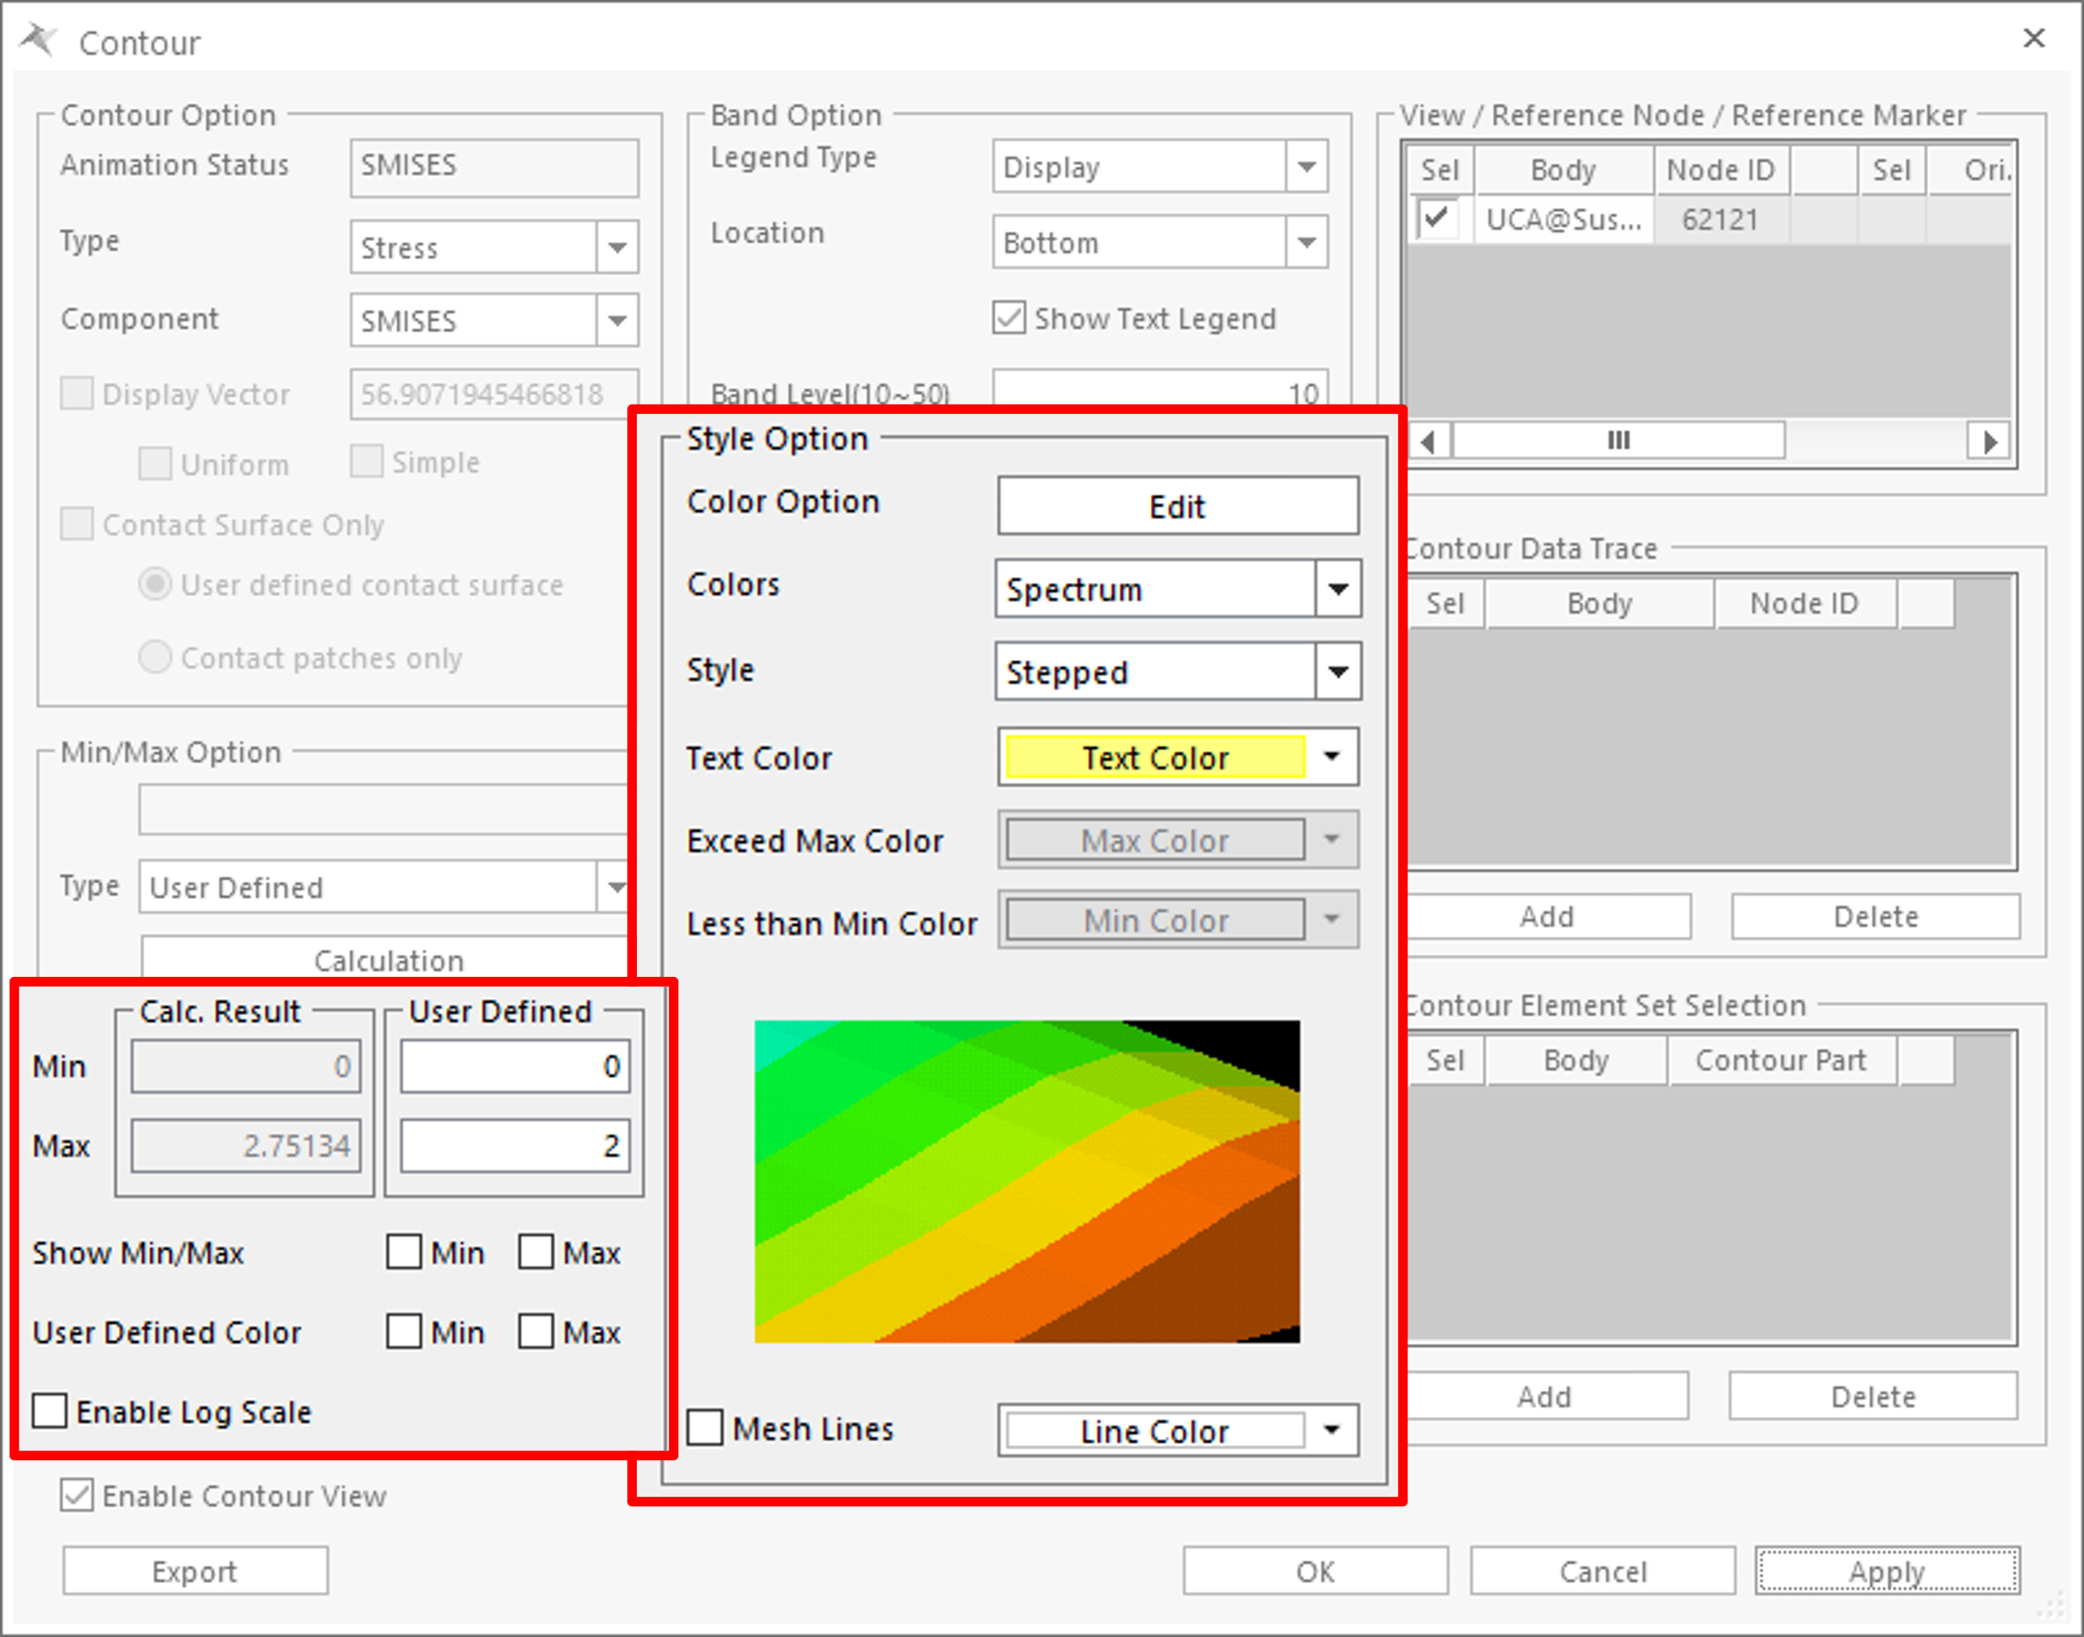Check the Max box for Show Min/Max
2084x1637 pixels.
click(x=537, y=1252)
